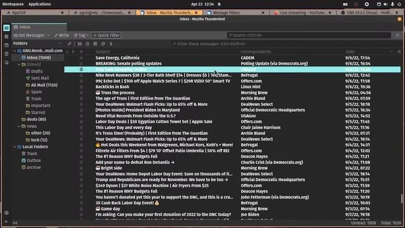
Task: Collapse the Local Folders tree
Action: (x=15, y=147)
